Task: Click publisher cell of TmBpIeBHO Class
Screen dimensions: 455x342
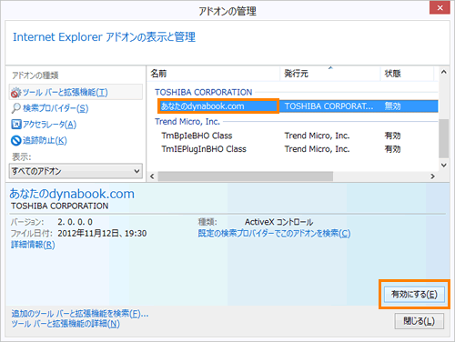Action: tap(317, 136)
